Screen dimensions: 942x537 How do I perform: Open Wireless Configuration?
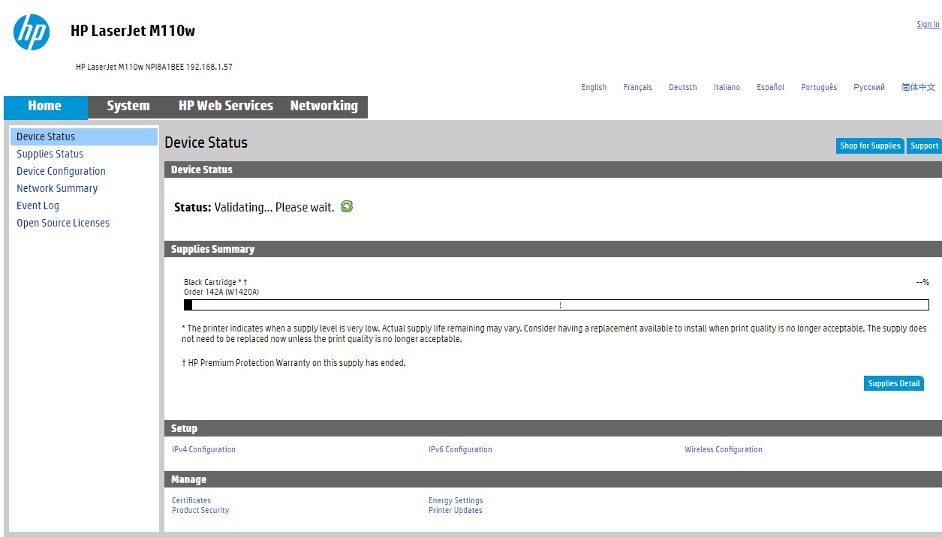pyautogui.click(x=723, y=450)
